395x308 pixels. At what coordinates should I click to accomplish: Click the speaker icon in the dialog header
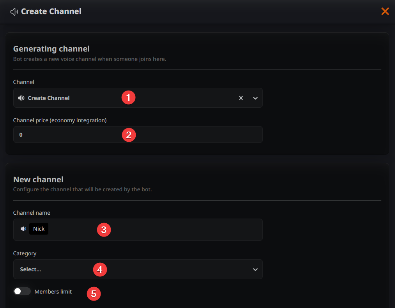tap(14, 12)
